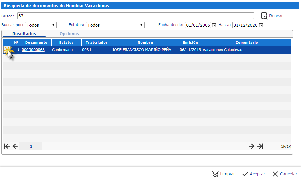The width and height of the screenshot is (301, 181).
Task: Sort by the Emisión column header
Action: click(x=190, y=43)
